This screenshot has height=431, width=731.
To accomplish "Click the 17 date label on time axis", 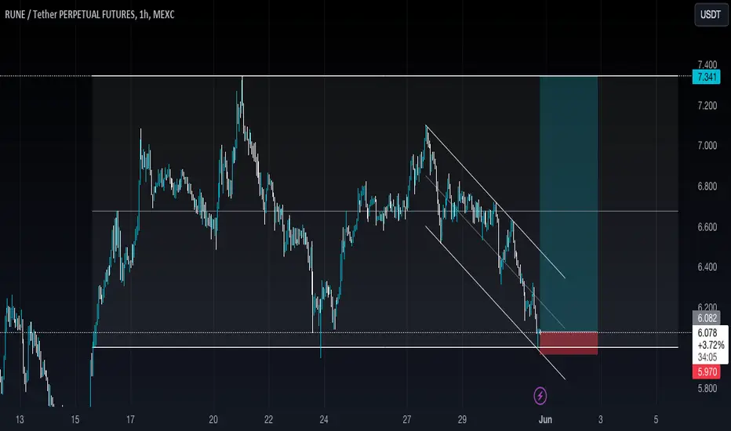I will 130,419.
